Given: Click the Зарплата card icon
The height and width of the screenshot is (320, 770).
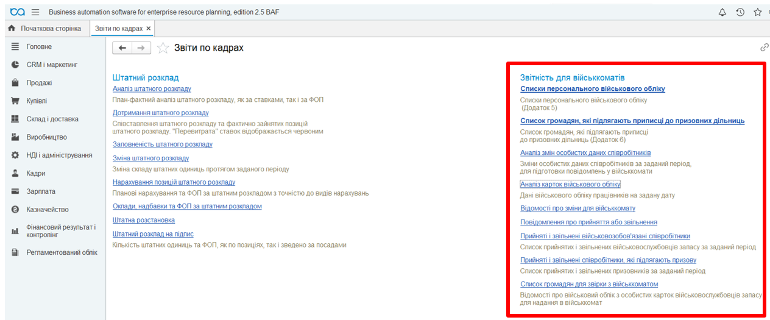Looking at the screenshot, I should pos(15,191).
